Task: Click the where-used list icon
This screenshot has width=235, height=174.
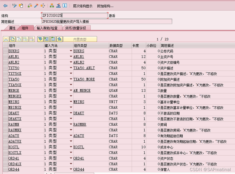Action: pyautogui.click(x=43, y=6)
